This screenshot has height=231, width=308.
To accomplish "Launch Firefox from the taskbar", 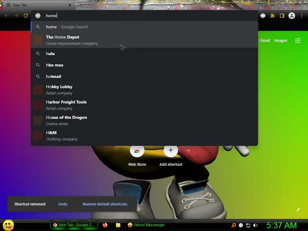I will (x=105, y=225).
